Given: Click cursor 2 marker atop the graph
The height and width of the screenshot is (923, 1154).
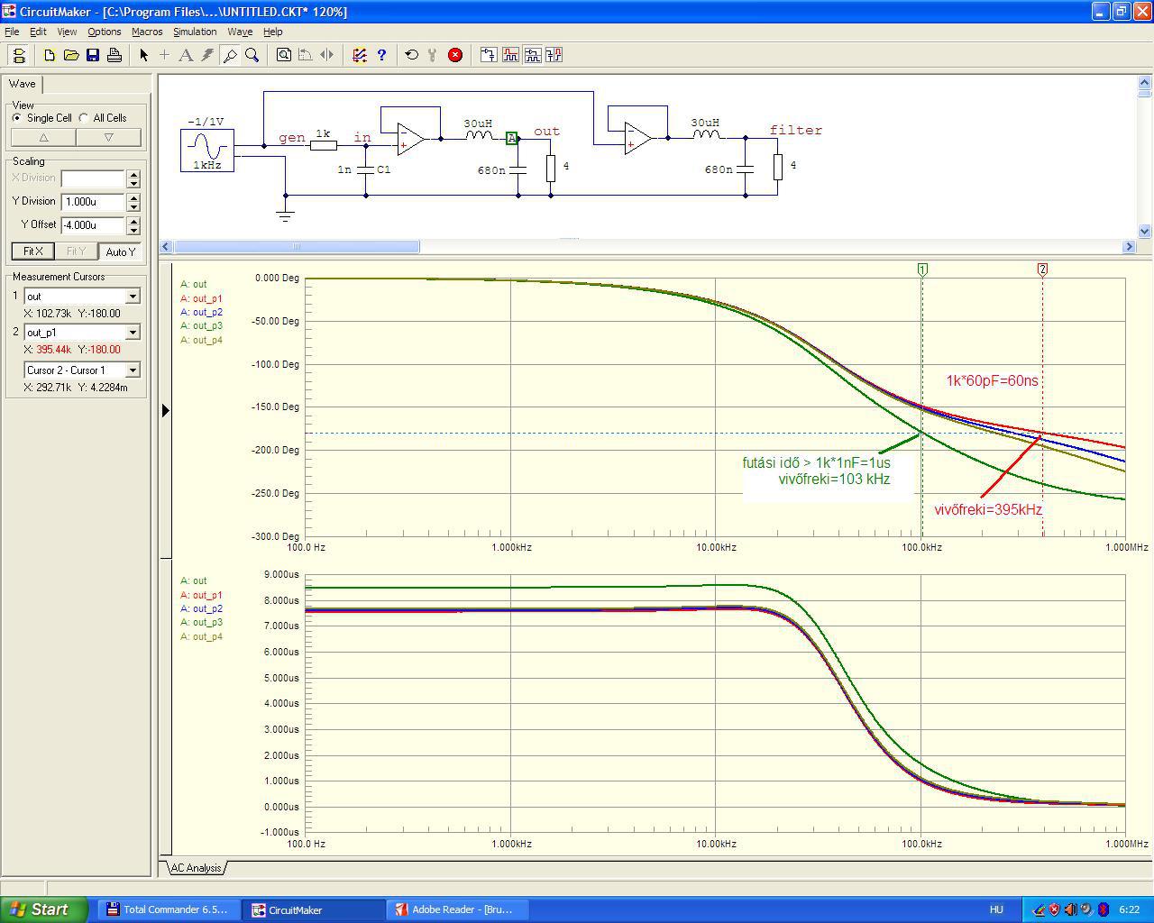Looking at the screenshot, I should (x=1042, y=270).
